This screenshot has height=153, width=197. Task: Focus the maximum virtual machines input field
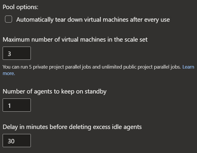pyautogui.click(x=17, y=53)
